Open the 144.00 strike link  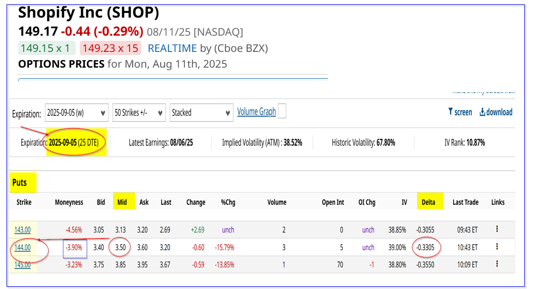tap(22, 248)
